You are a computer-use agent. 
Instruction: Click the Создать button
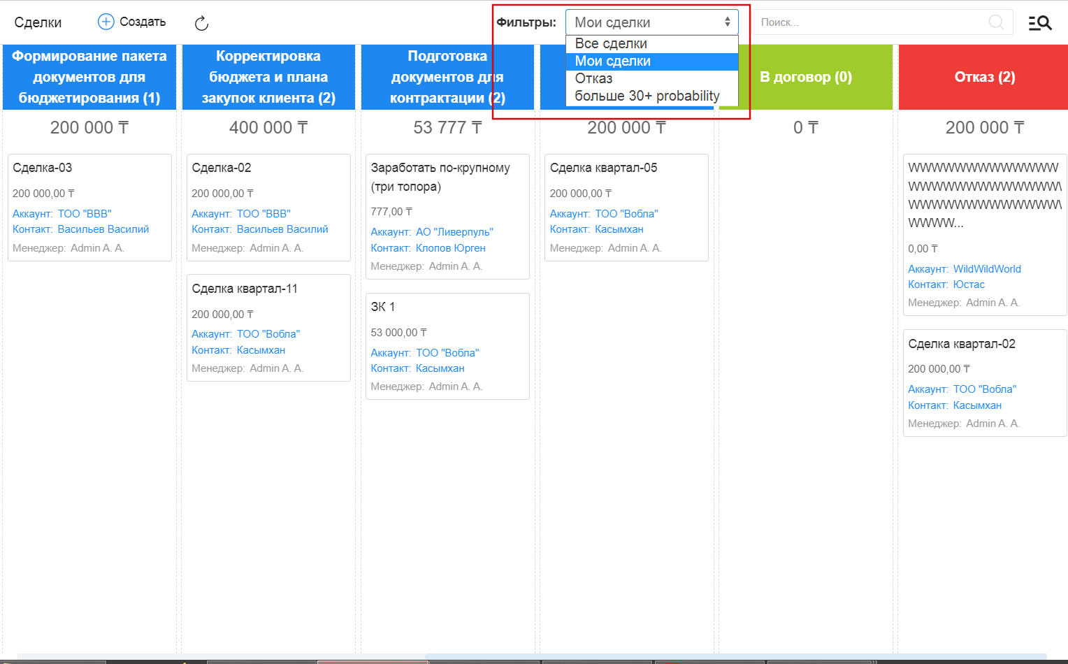[x=131, y=22]
